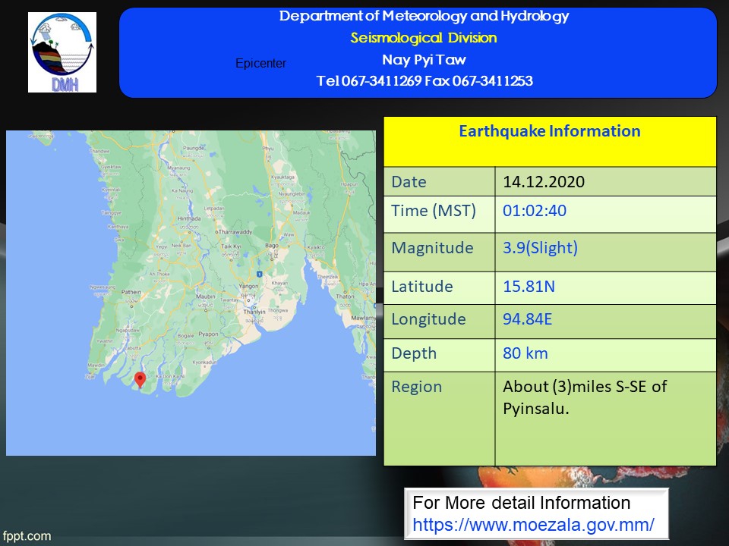Select the Earthquake Information table header
This screenshot has width=729, height=546.
(x=549, y=132)
